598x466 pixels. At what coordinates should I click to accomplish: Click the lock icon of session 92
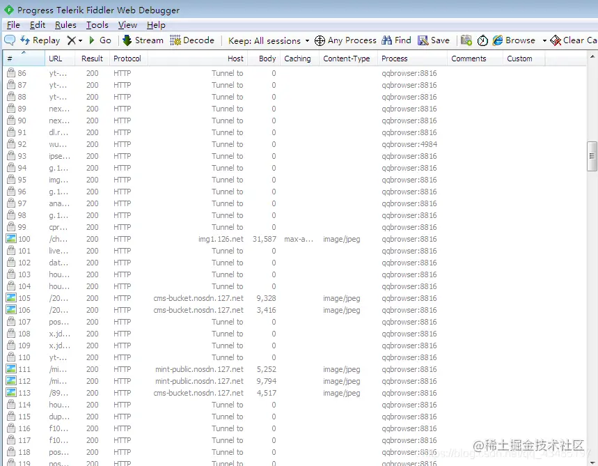[11, 143]
